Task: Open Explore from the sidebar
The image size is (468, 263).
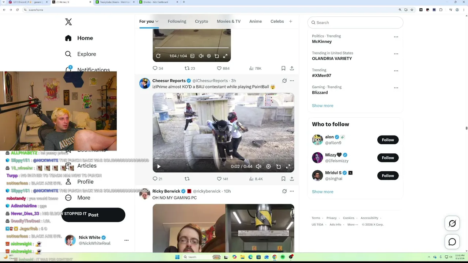Action: click(80, 54)
